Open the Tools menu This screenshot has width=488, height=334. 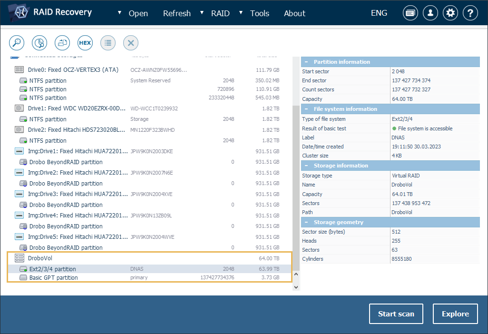click(260, 13)
